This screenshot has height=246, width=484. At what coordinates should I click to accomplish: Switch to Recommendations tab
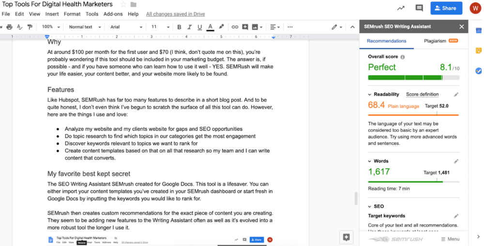[x=386, y=41]
